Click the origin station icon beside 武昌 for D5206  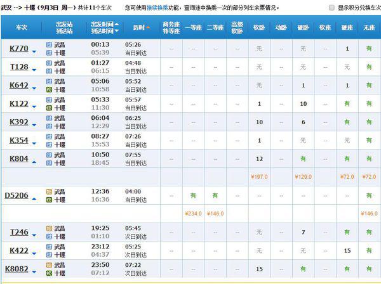(49, 191)
